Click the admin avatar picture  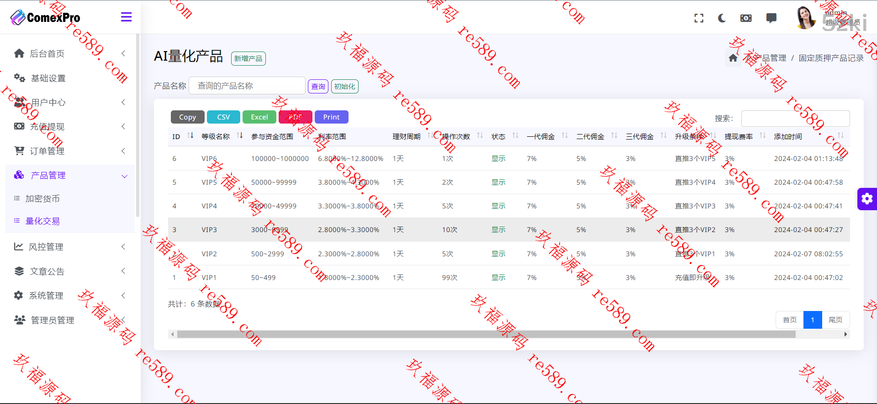coord(805,18)
